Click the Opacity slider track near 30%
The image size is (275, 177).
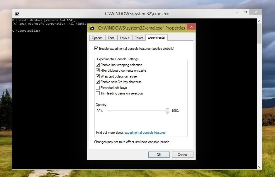click(x=110, y=111)
